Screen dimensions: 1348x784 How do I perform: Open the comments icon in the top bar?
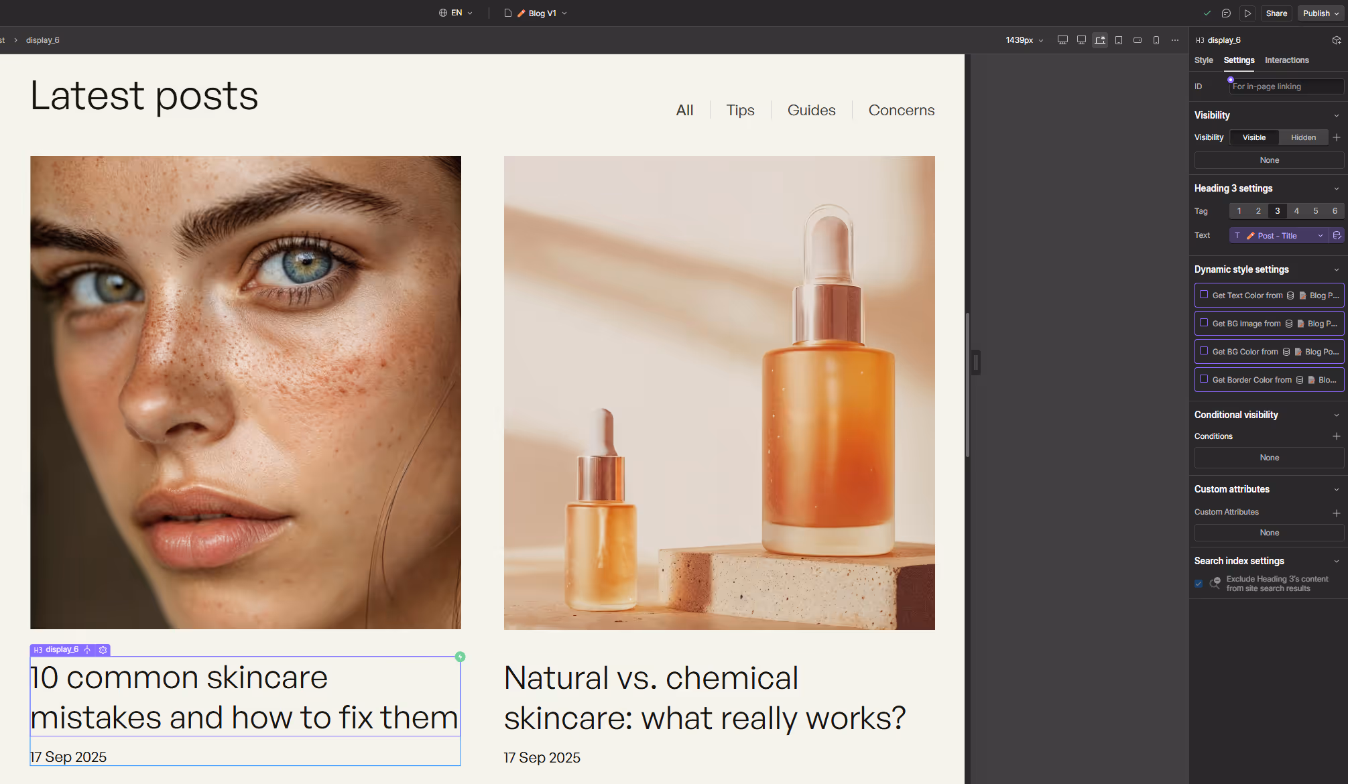click(x=1226, y=13)
